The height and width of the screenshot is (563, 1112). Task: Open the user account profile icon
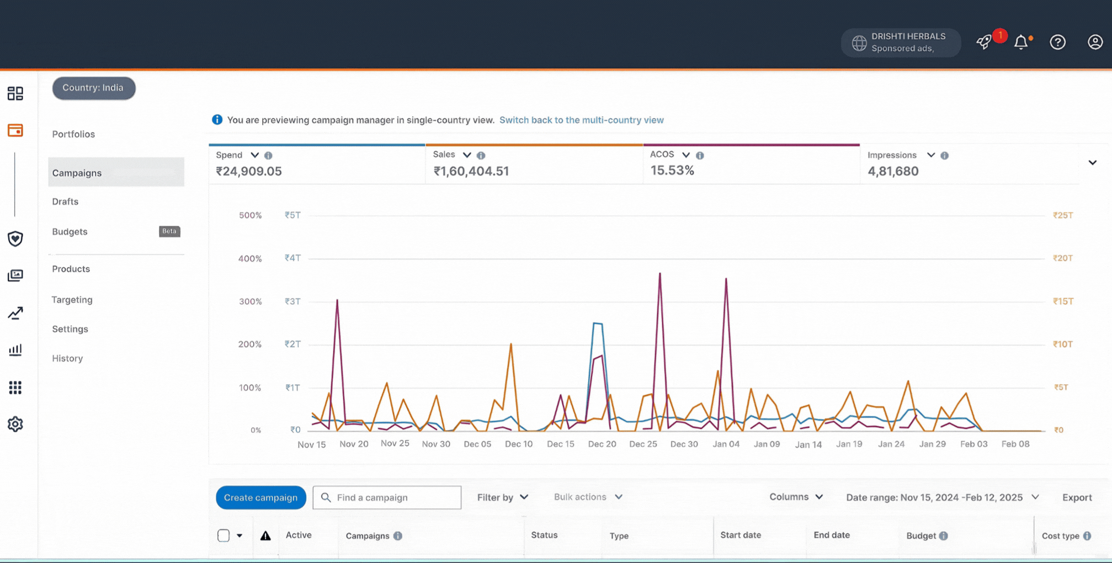[1095, 43]
